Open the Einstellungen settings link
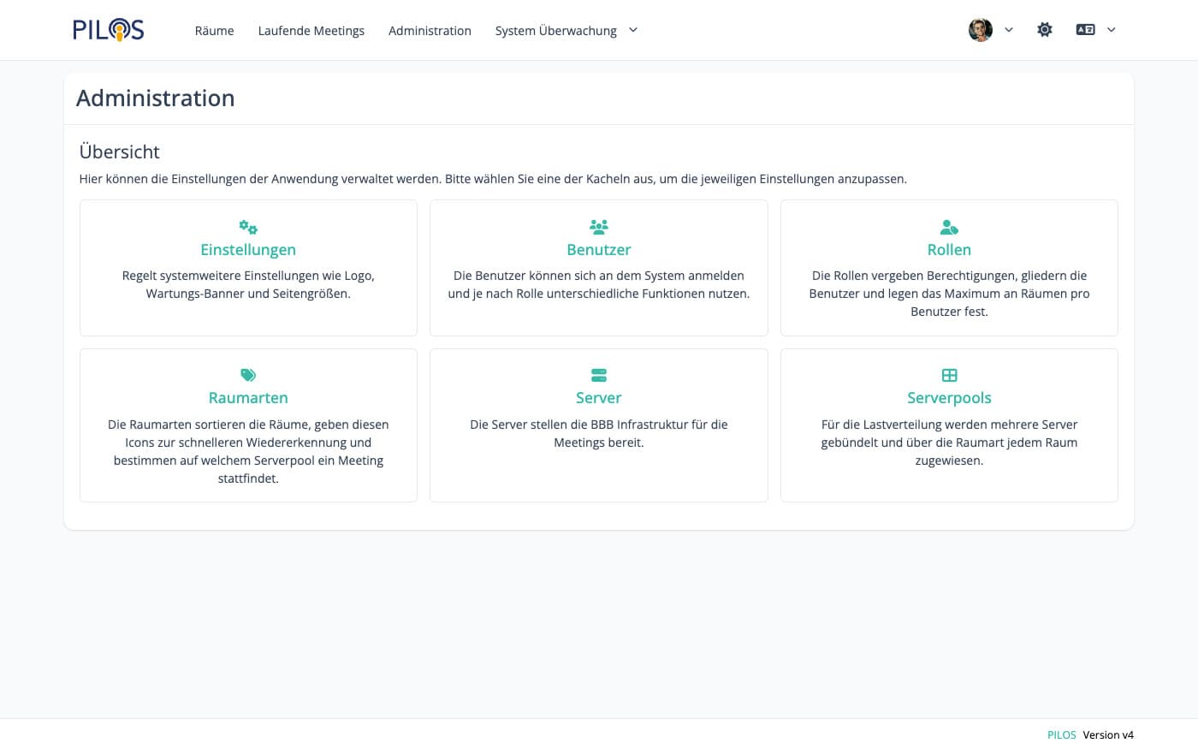 click(x=248, y=250)
